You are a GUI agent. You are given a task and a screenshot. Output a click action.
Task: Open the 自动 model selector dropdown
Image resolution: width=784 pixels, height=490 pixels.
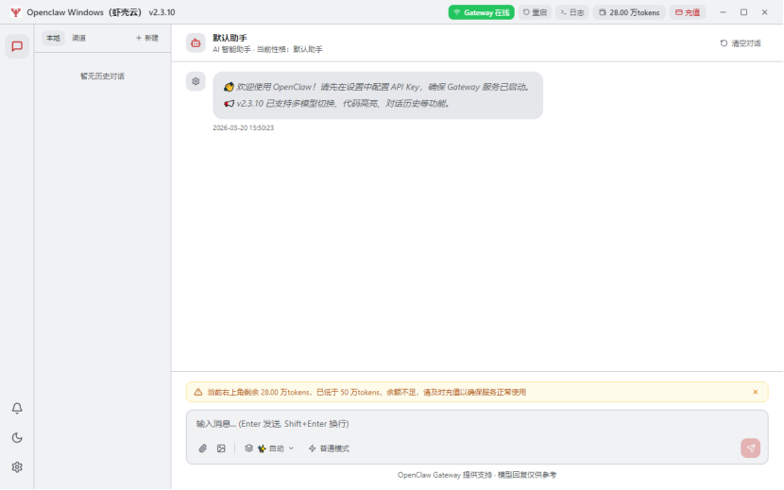[269, 448]
